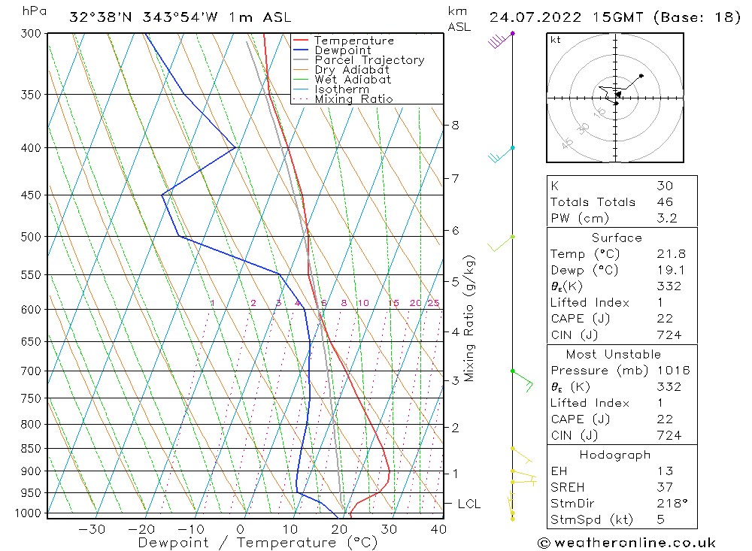Click the PW (cm) value 3.2

pos(666,218)
